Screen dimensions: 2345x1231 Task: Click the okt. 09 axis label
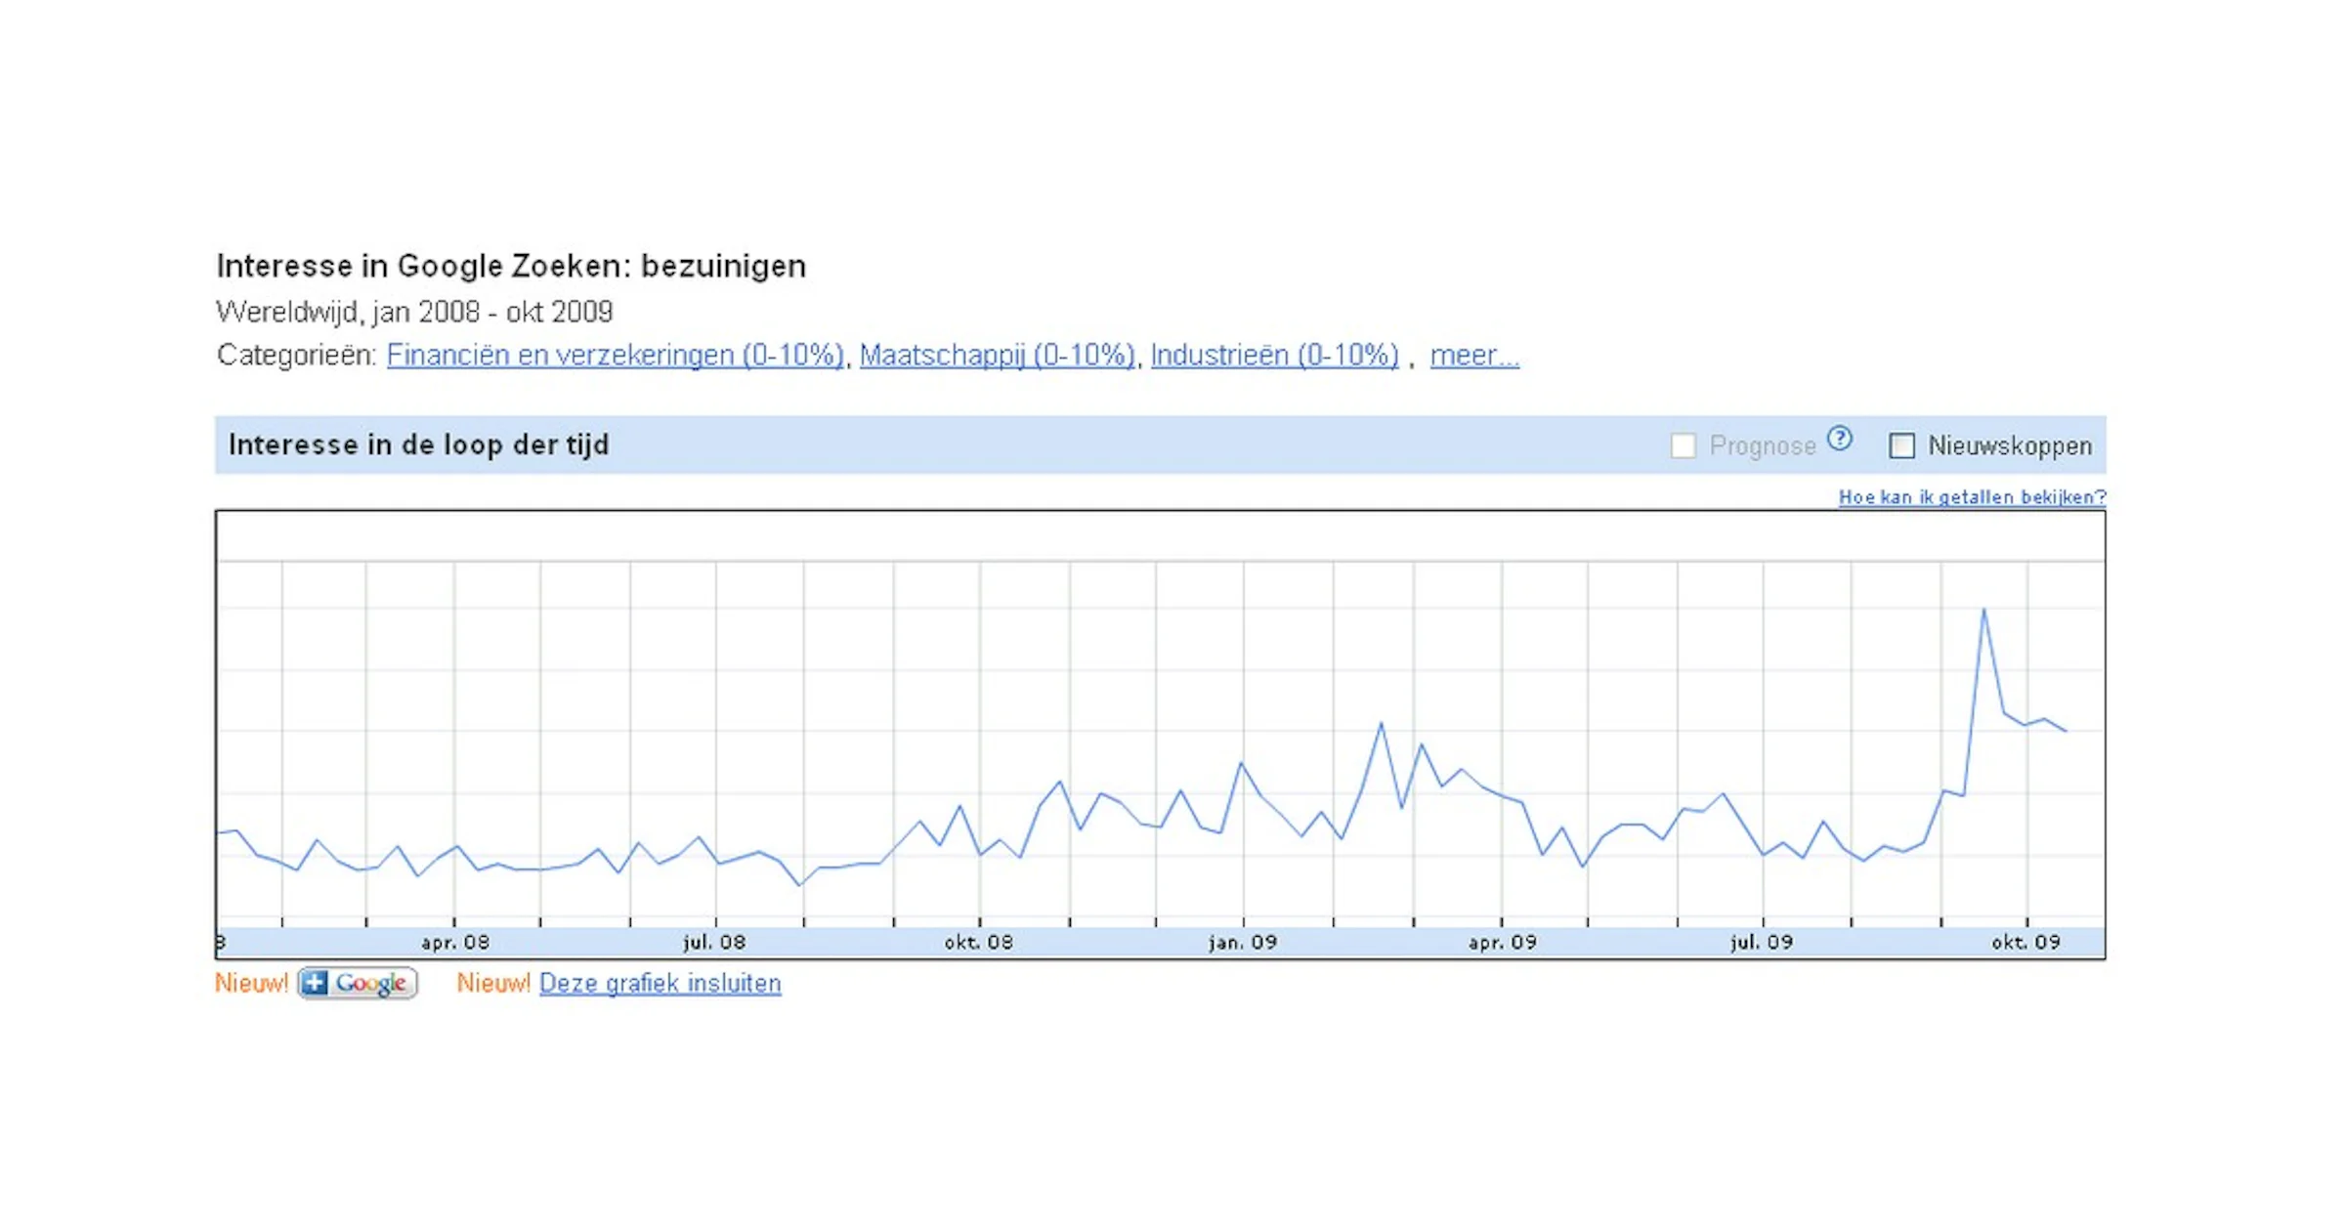pyautogui.click(x=2025, y=943)
